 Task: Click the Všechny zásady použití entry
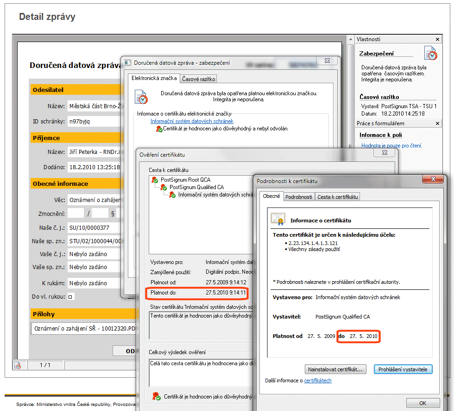click(314, 249)
